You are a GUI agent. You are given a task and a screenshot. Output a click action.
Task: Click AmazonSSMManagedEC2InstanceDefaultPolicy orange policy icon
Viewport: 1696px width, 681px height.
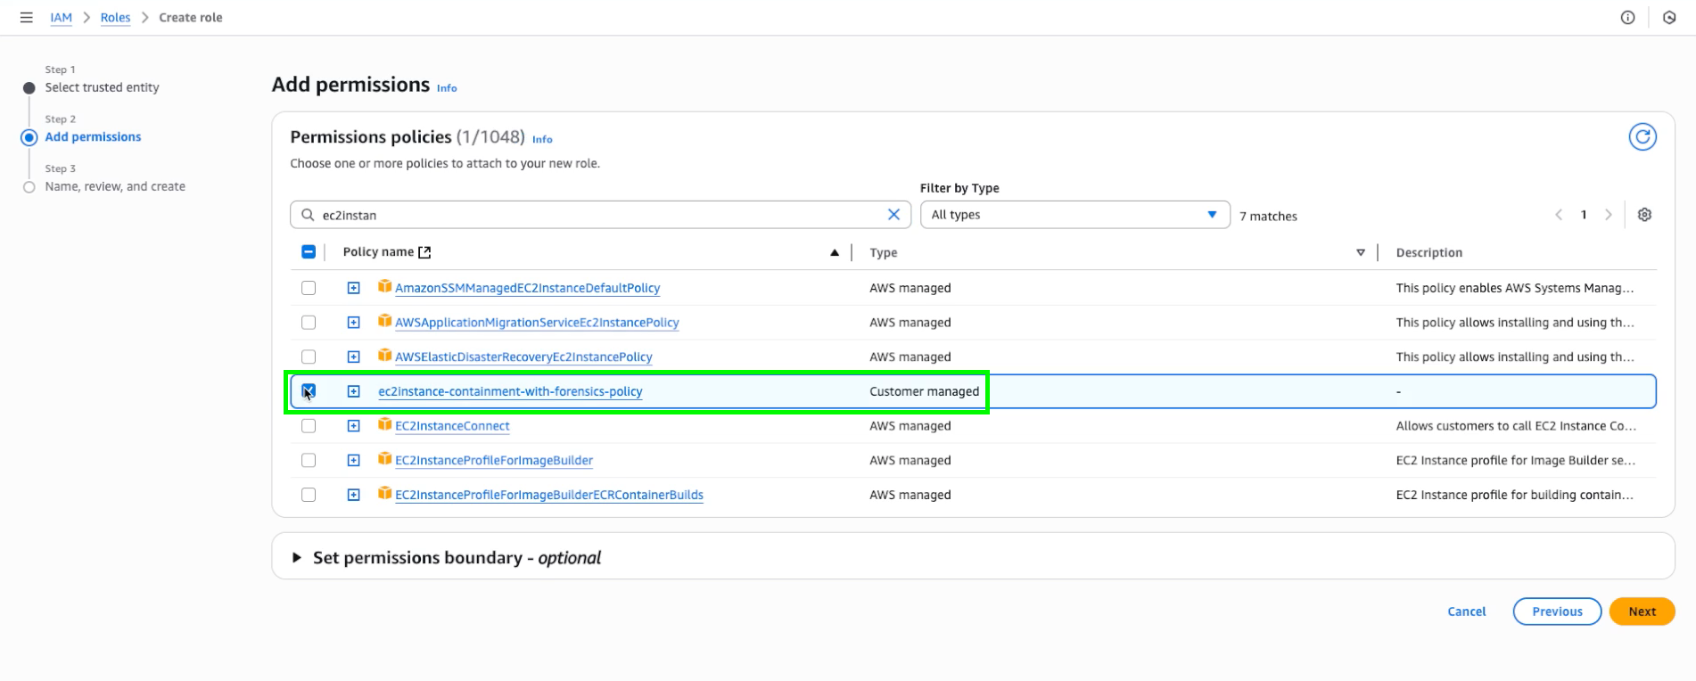[384, 286]
